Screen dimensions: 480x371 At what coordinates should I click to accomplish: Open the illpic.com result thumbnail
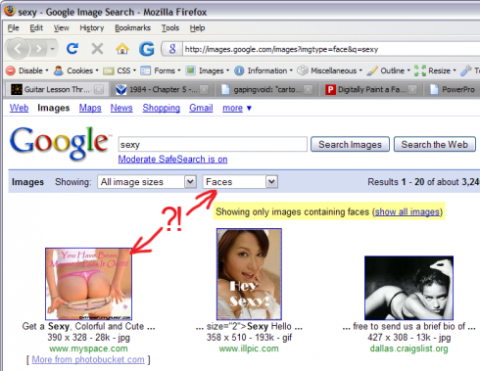pyautogui.click(x=249, y=274)
